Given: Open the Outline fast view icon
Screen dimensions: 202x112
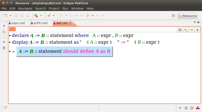Looking at the screenshot, I should pos(4,48).
